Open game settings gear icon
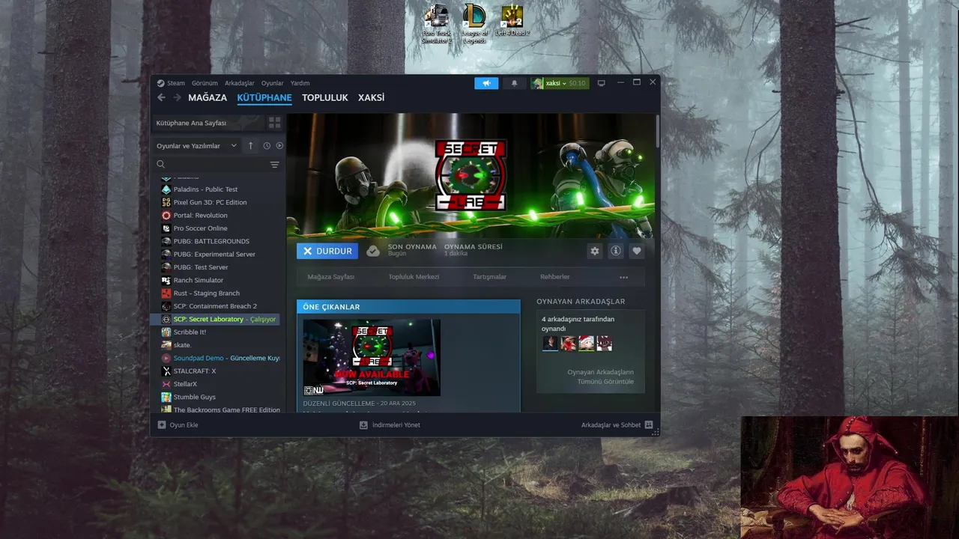Viewport: 959px width, 539px height. pyautogui.click(x=595, y=251)
